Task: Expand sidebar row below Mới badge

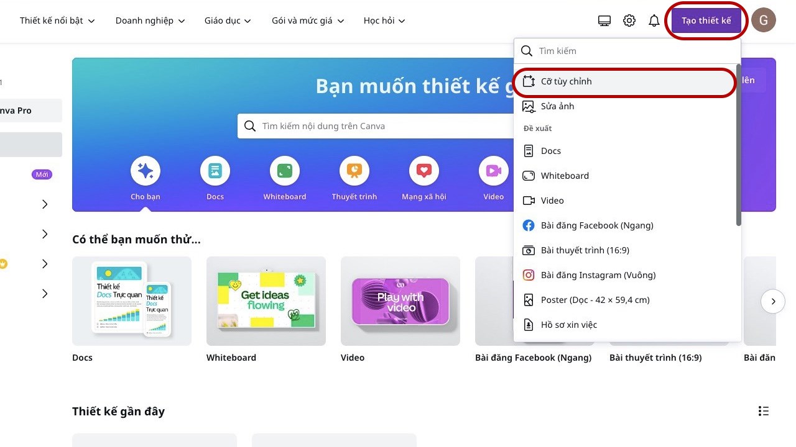Action: 45,204
